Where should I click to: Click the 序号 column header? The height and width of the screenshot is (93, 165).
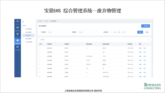point(41,44)
